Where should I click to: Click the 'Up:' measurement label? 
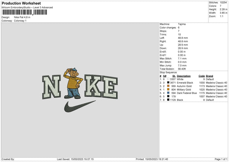click(x=161, y=45)
